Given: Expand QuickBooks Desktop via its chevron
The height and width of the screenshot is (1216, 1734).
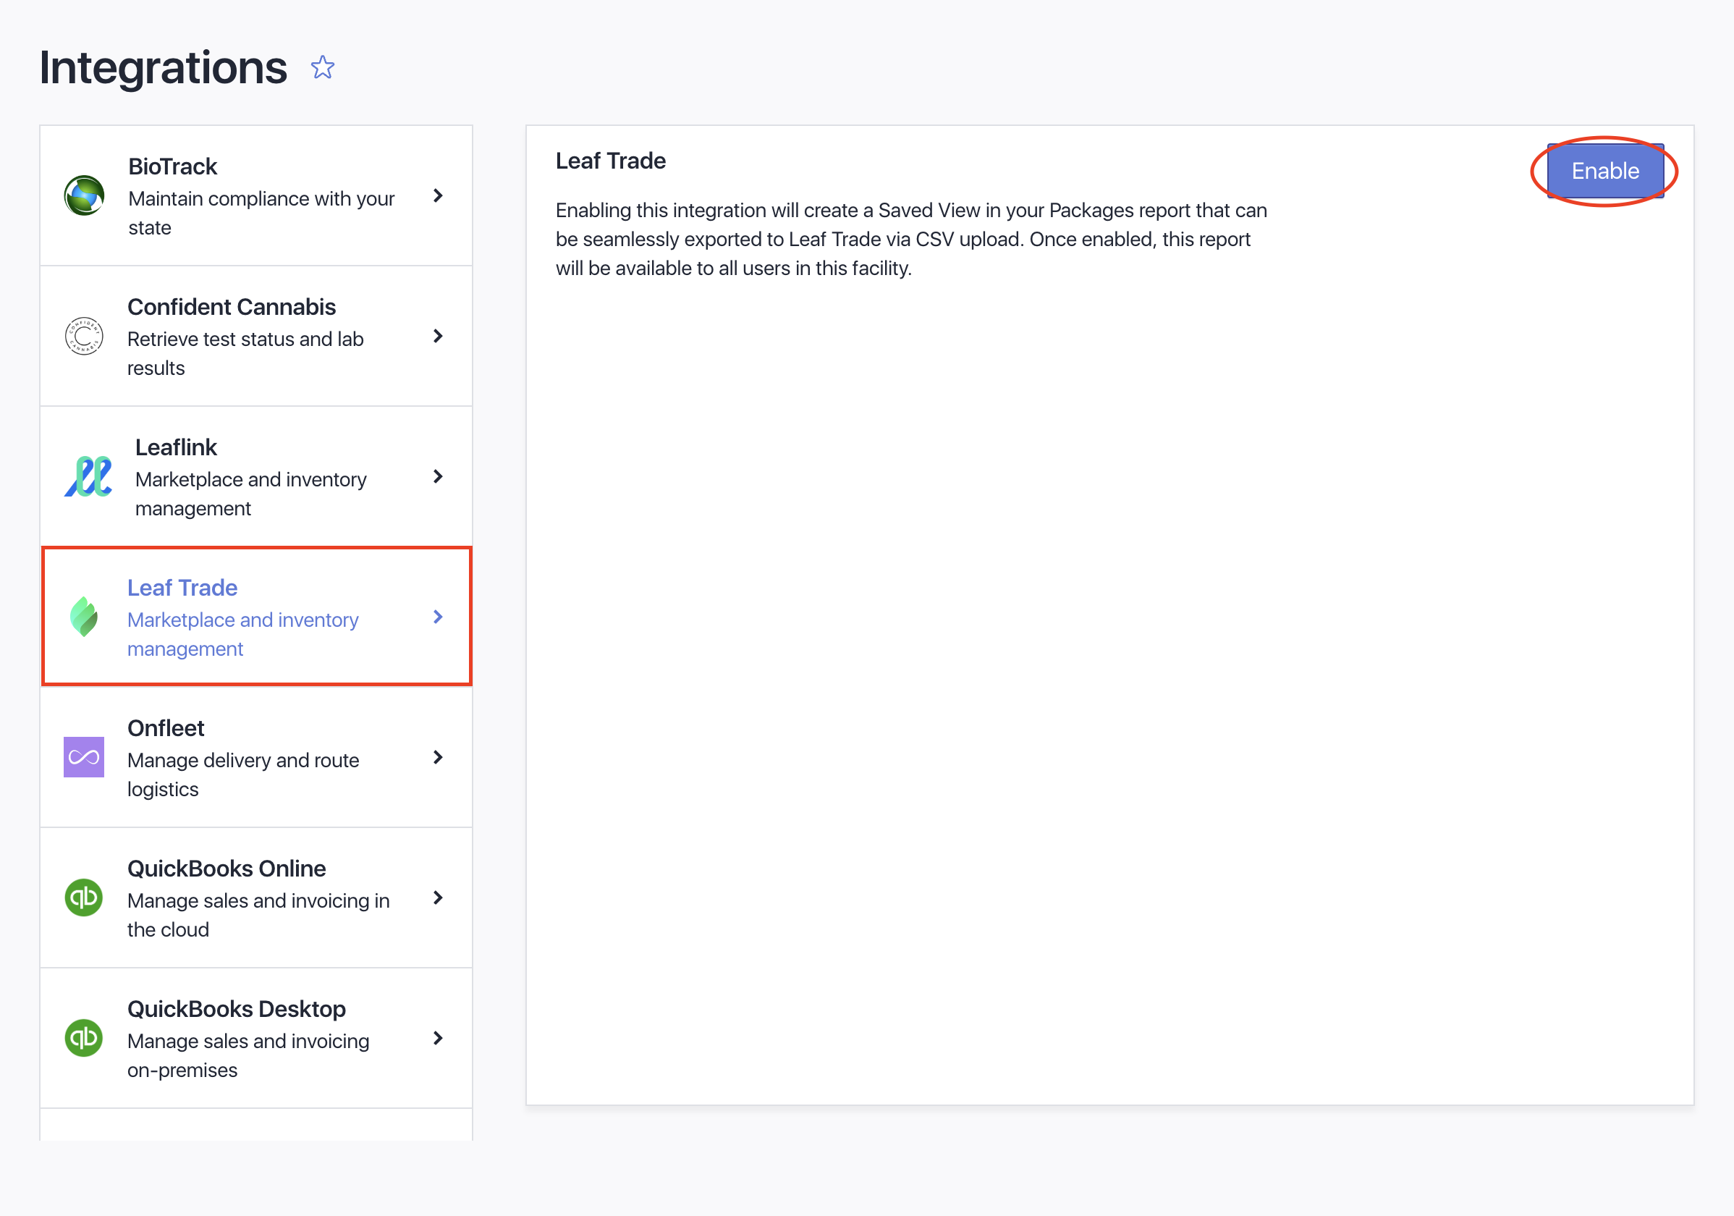Looking at the screenshot, I should 438,1038.
